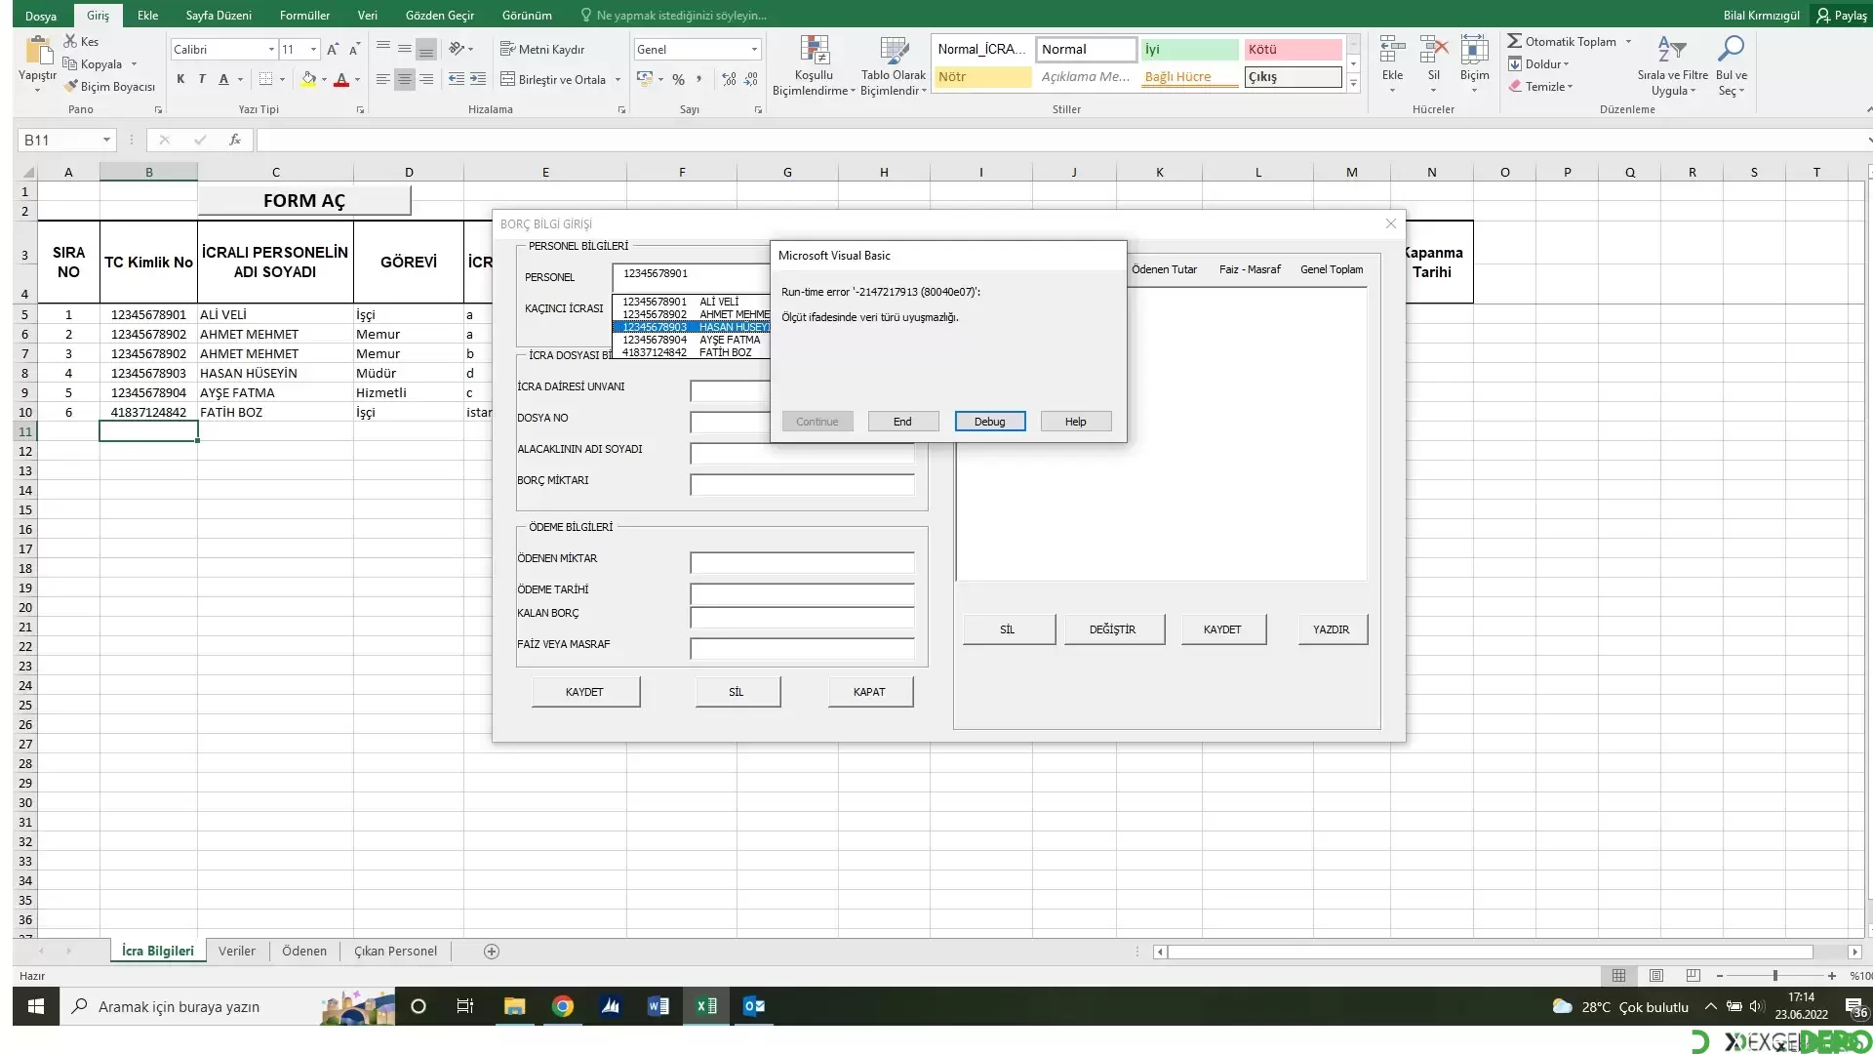1873x1054 pixels.
Task: Open the font name Calibri dropdown
Action: click(271, 49)
